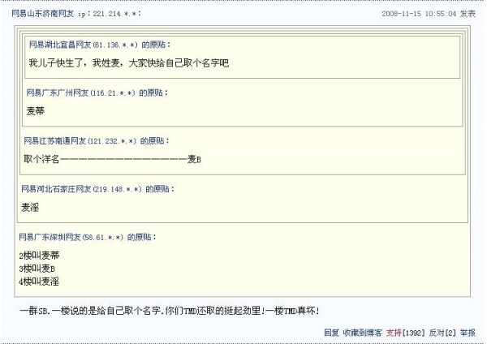Viewport: 487px width, 344px height.
Task: Open the 网易山东济南网友 poster name
Action: pos(42,14)
